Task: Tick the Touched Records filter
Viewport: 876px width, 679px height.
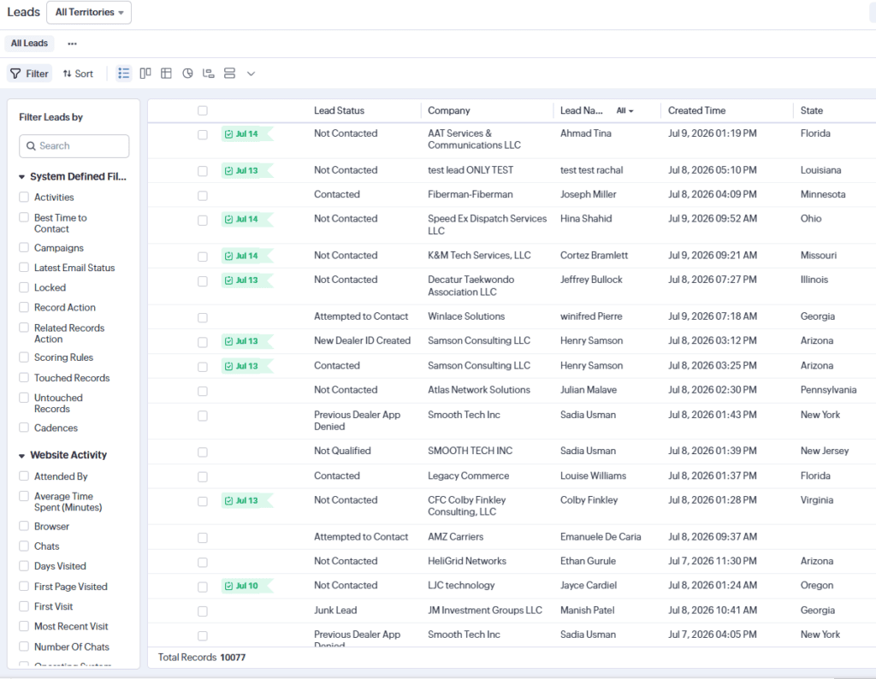Action: coord(24,377)
